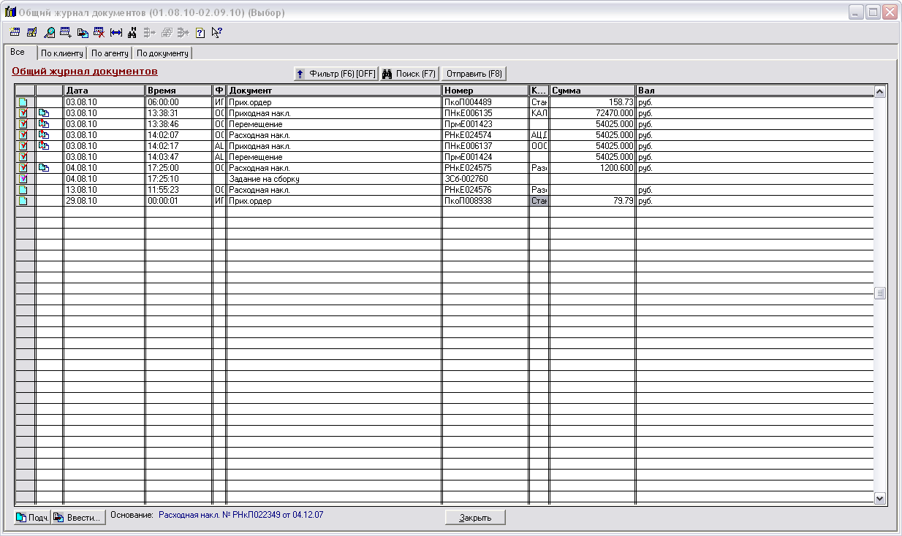The image size is (902, 536).
Task: Click the Отправить (F8) button
Action: click(474, 74)
